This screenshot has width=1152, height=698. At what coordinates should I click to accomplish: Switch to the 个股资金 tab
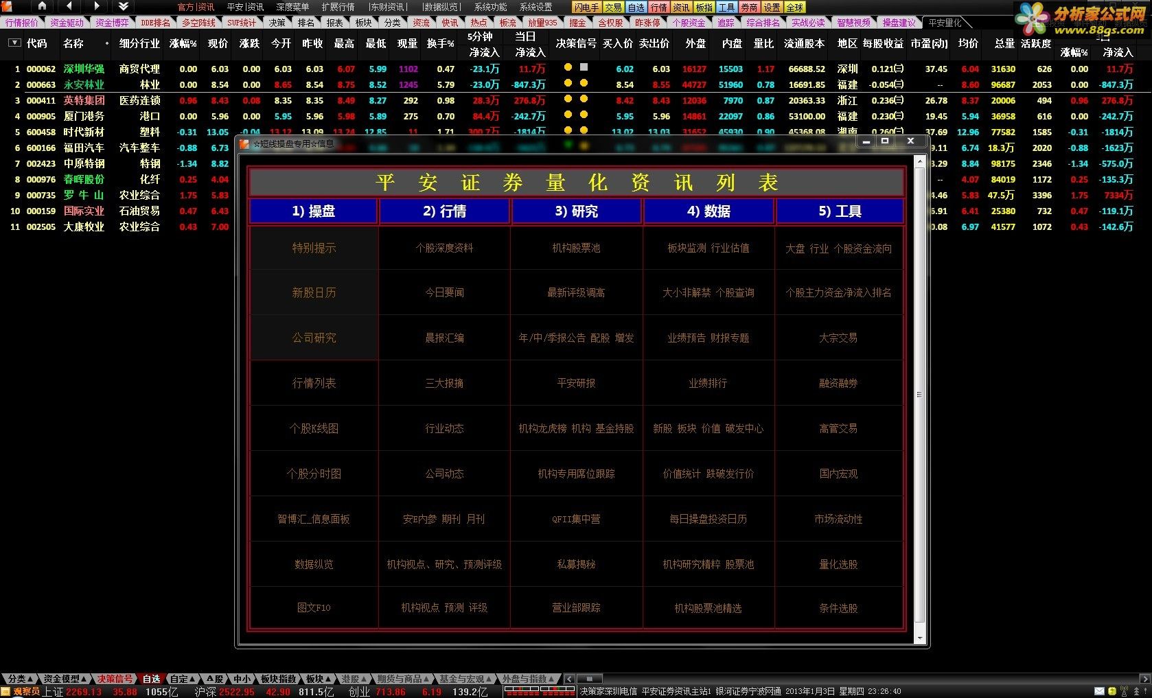[x=689, y=23]
